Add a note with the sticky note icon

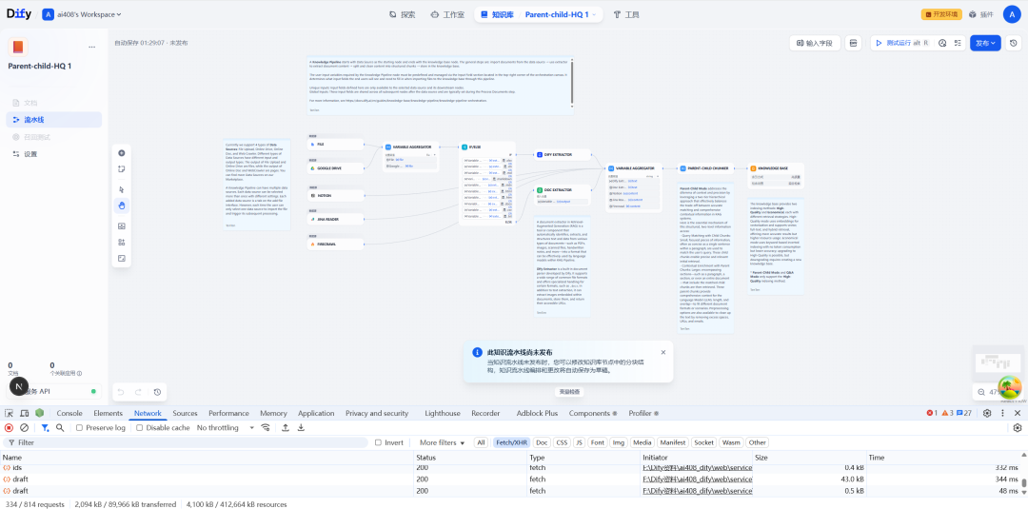pyautogui.click(x=121, y=169)
